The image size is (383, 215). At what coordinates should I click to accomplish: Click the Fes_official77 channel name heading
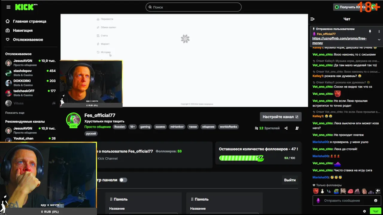100,115
